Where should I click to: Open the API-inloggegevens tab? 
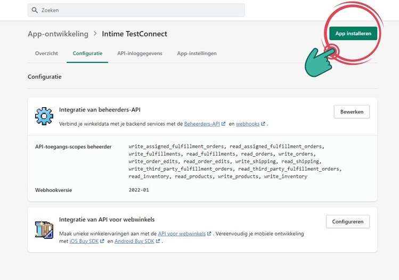(140, 53)
